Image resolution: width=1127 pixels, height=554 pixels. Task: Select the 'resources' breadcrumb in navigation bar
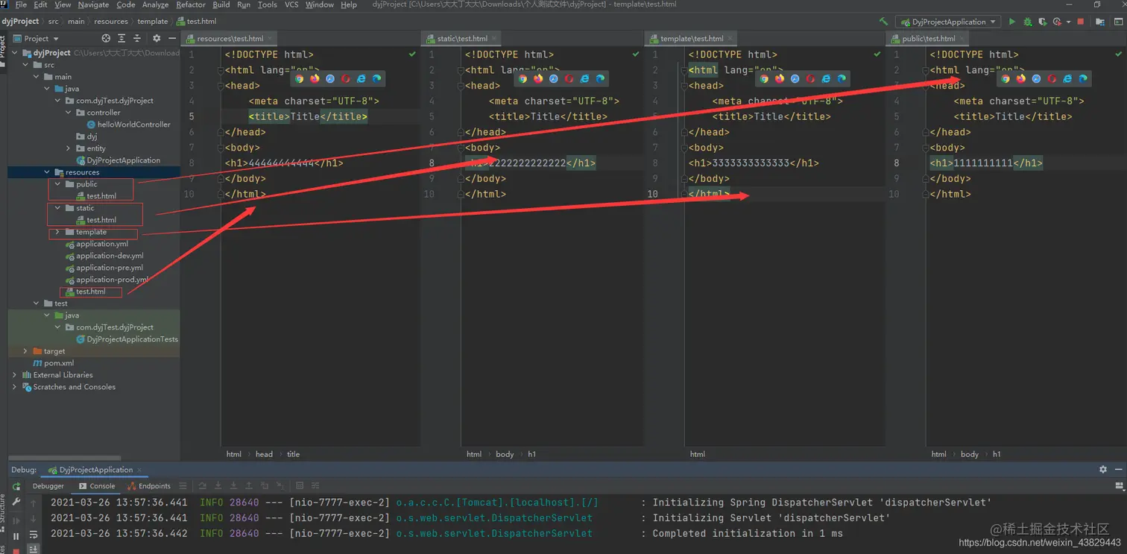pyautogui.click(x=111, y=22)
